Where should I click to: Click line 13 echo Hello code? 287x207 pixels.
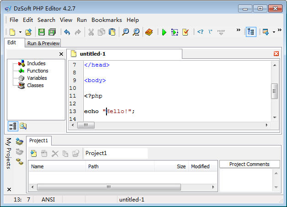(x=109, y=111)
